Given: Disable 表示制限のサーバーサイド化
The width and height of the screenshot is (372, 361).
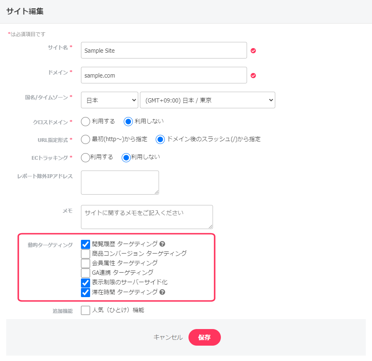Looking at the screenshot, I should (x=86, y=283).
